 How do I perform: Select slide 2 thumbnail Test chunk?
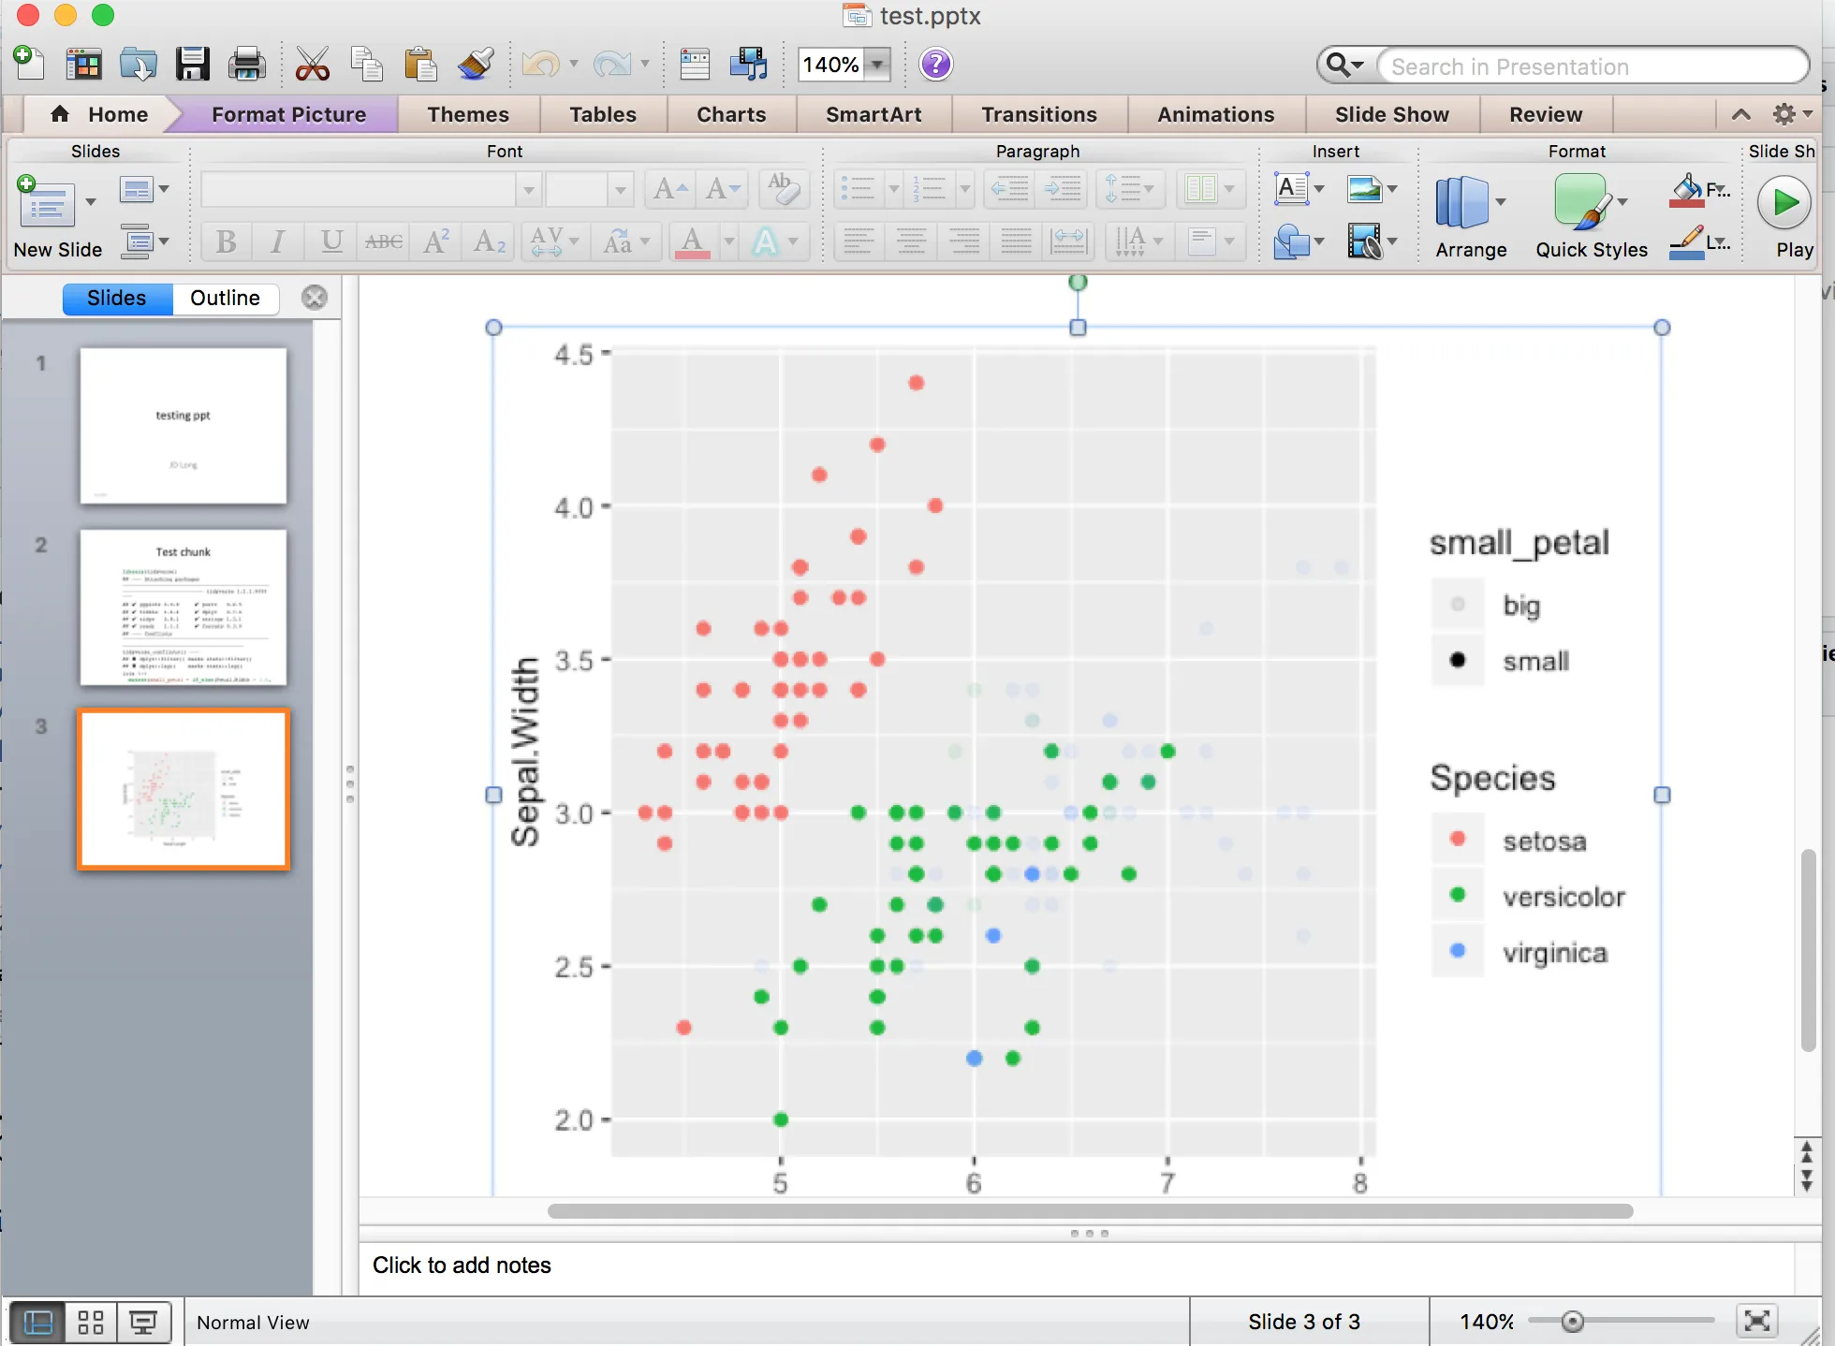(x=183, y=607)
